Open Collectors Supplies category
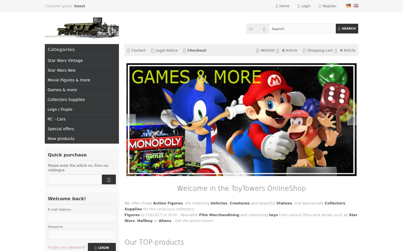 pos(82,100)
